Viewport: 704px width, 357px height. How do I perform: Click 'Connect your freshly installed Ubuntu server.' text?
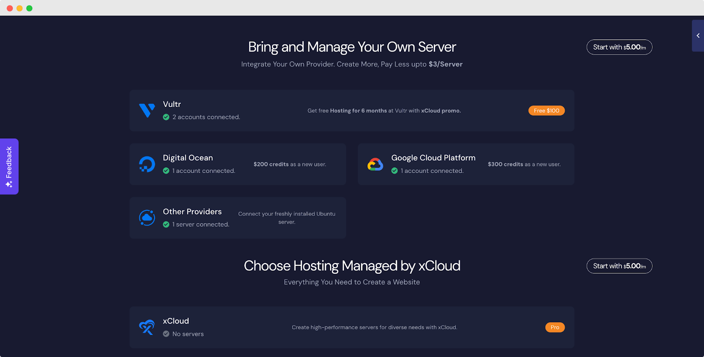[x=287, y=218]
